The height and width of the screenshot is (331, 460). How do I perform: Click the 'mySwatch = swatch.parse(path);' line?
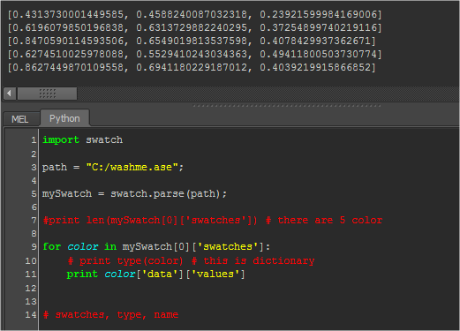[x=134, y=194]
